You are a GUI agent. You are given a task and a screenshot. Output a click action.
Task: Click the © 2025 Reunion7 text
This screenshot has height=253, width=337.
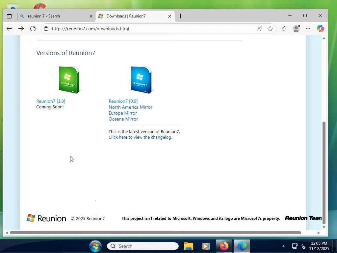[88, 219]
